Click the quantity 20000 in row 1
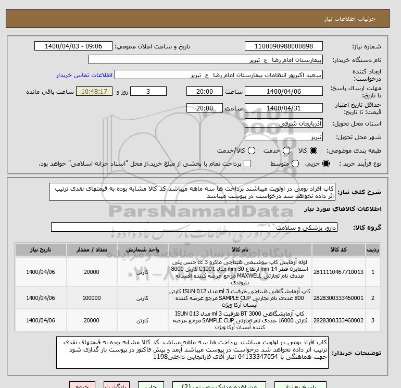Screen dimensions: 401x388 [x=92, y=272]
